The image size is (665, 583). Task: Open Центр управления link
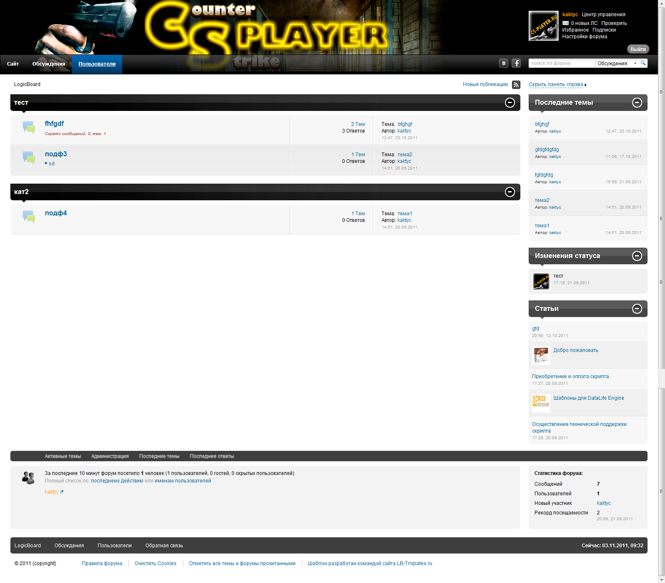coord(603,15)
